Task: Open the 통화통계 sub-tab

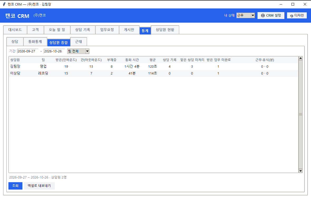Action: [x=35, y=42]
